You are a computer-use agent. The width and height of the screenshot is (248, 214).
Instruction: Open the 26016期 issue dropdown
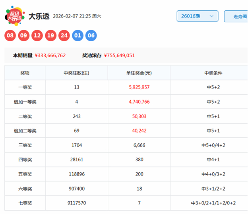point(198,16)
